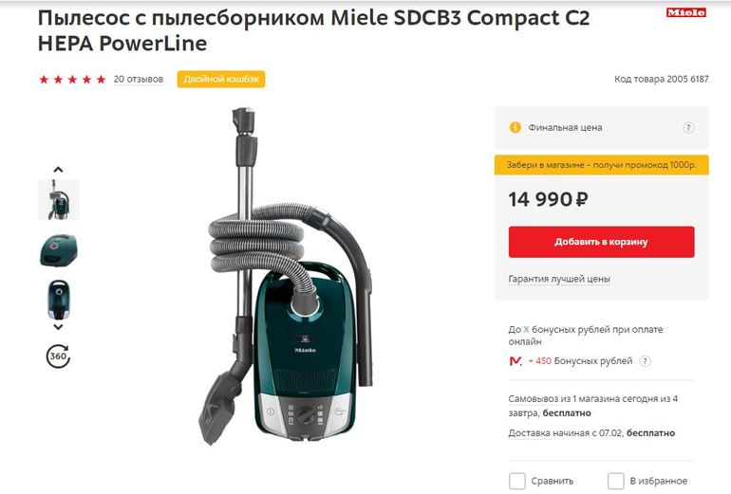Select the top-view vacuum thumbnail
731x494 pixels.
(58, 250)
